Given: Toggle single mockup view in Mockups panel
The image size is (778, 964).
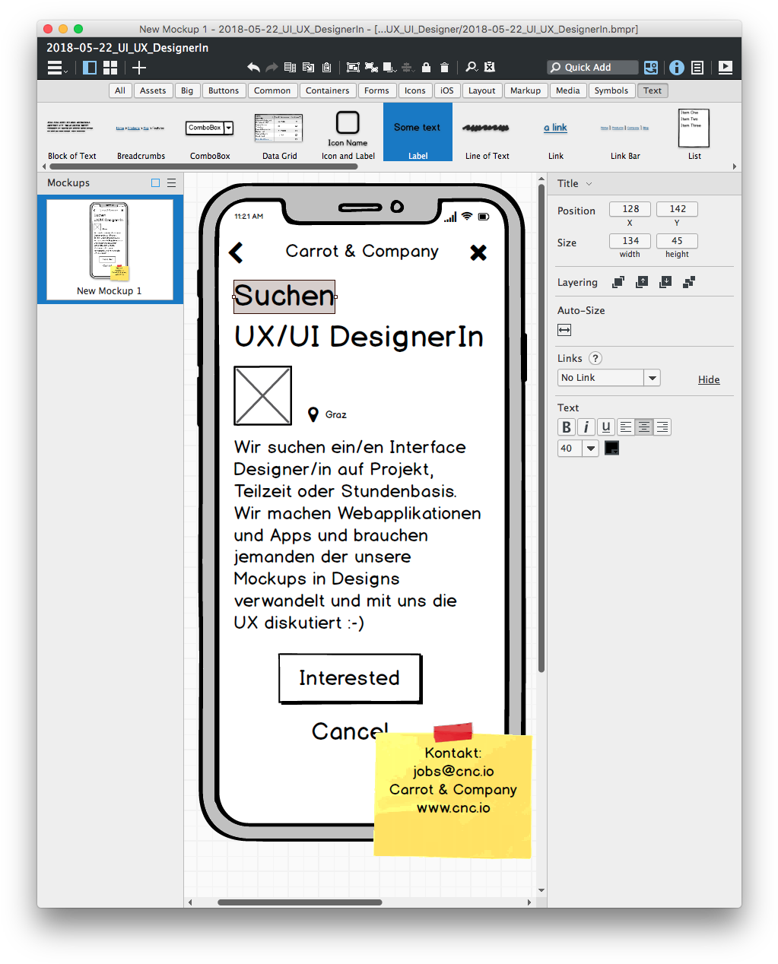Looking at the screenshot, I should 156,183.
